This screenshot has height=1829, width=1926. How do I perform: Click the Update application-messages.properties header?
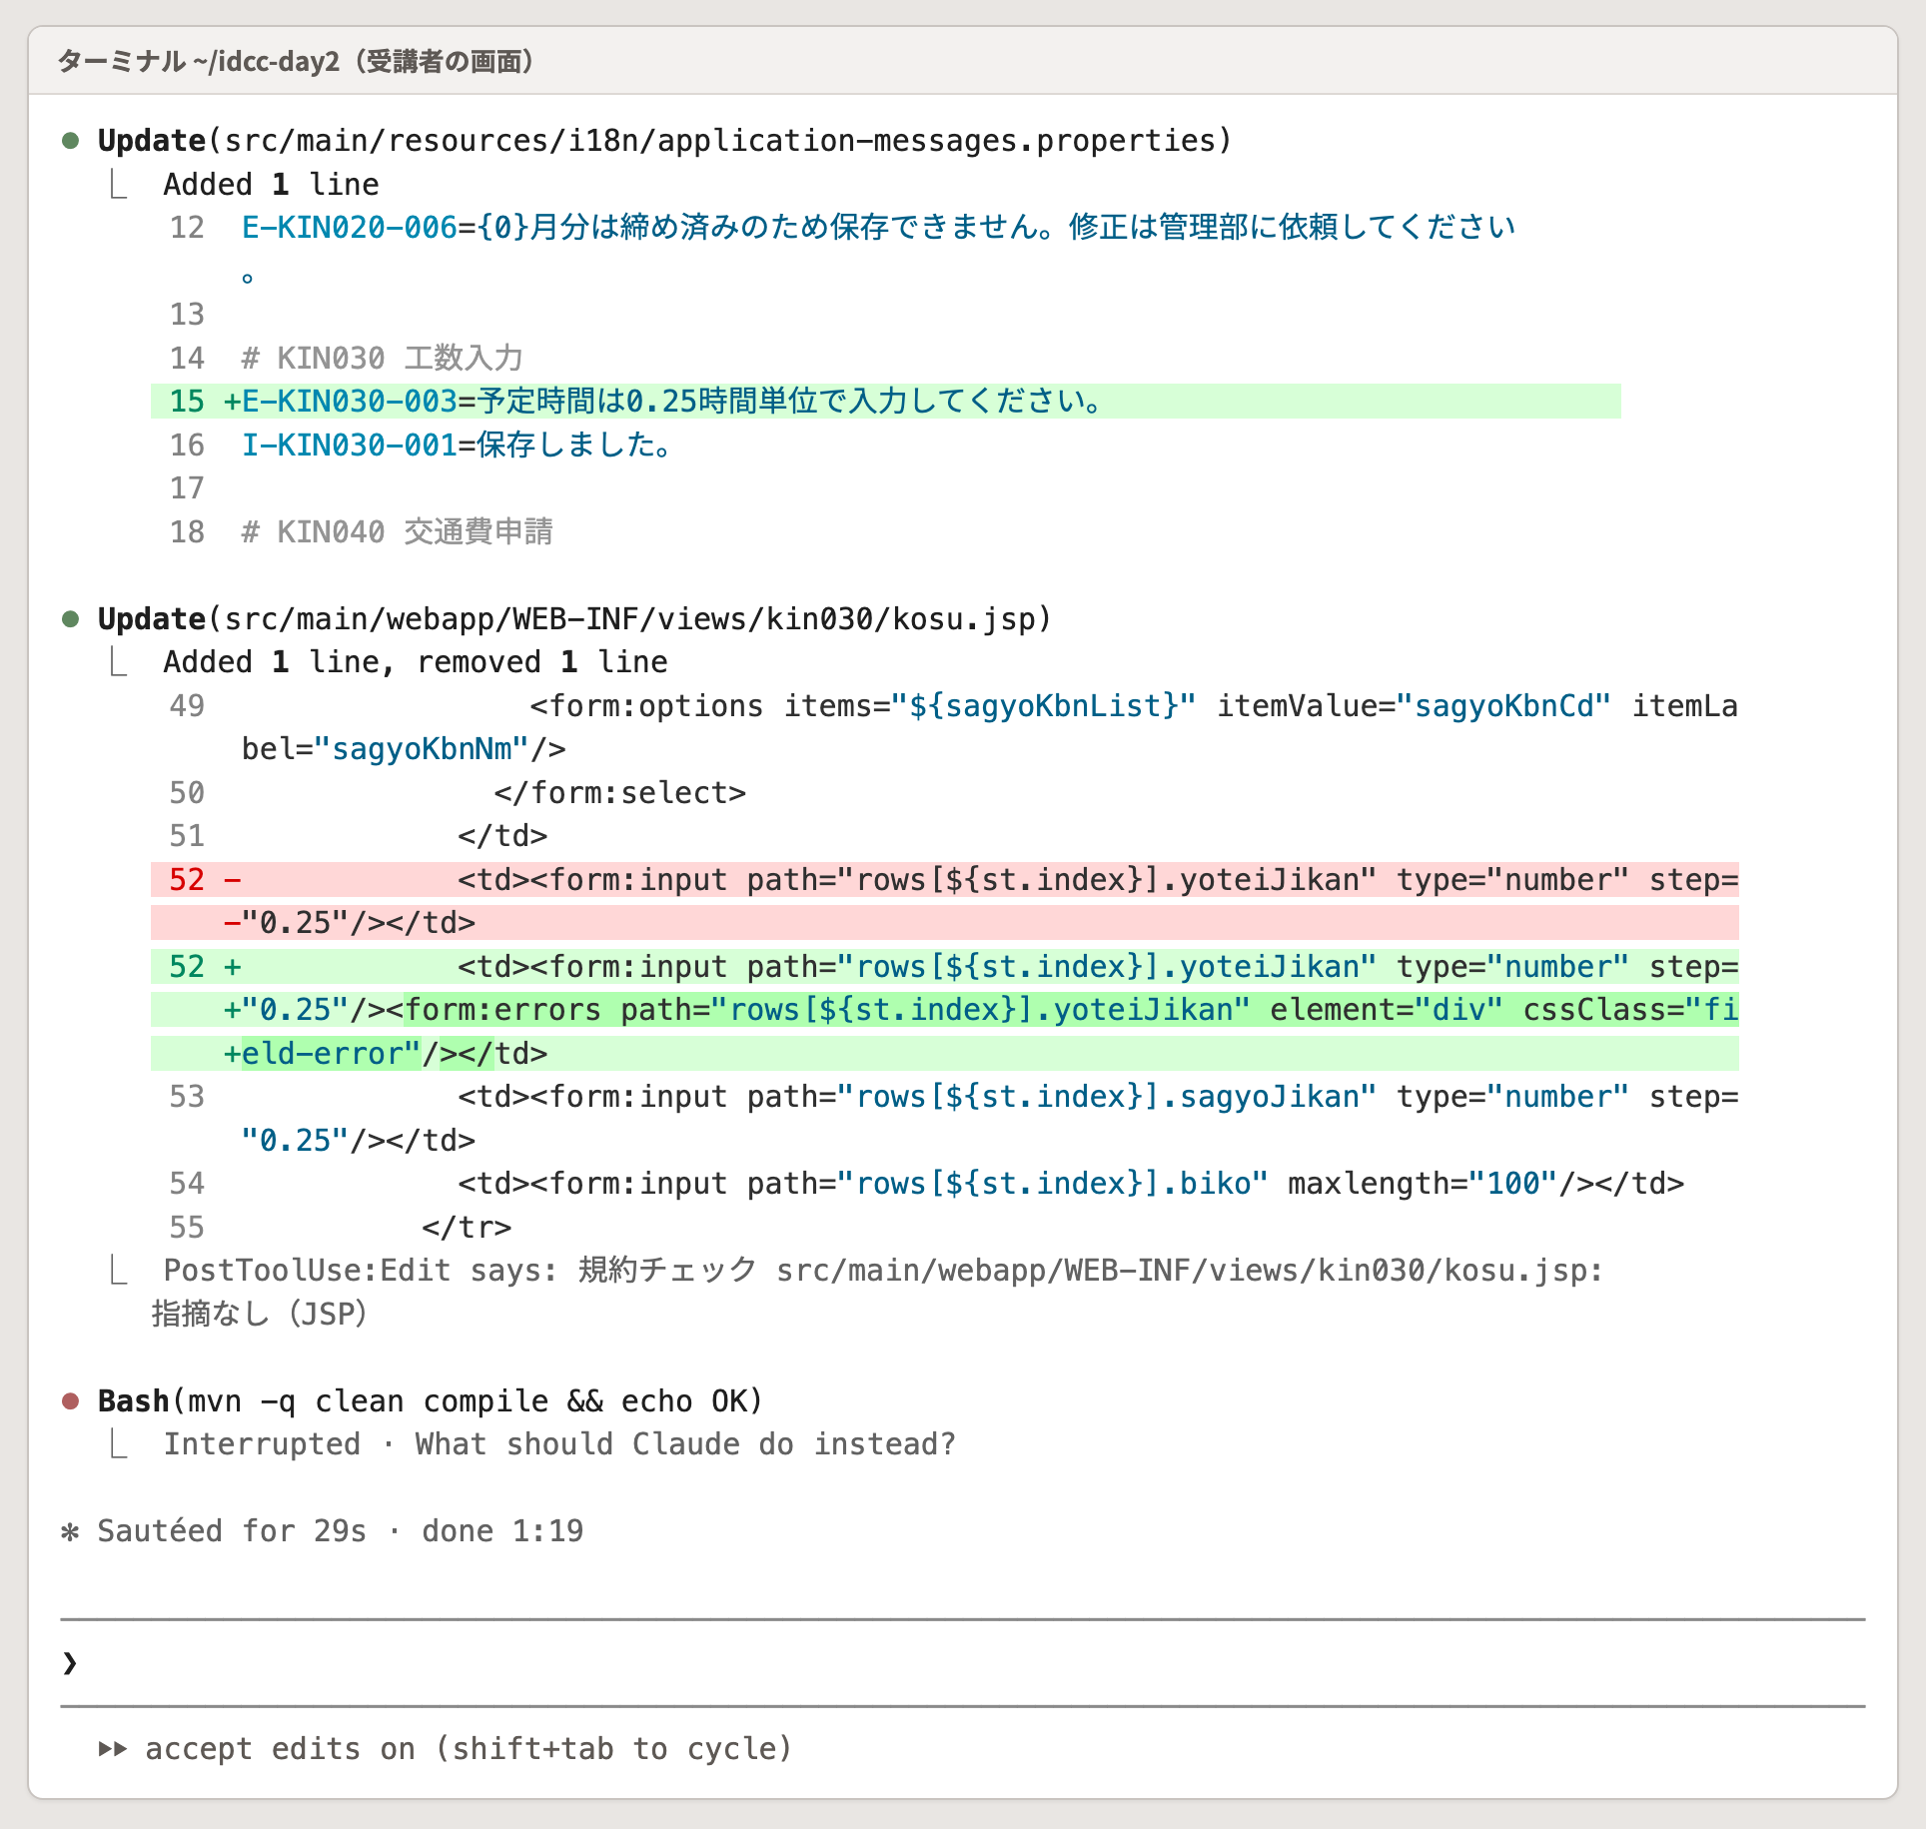pyautogui.click(x=664, y=141)
